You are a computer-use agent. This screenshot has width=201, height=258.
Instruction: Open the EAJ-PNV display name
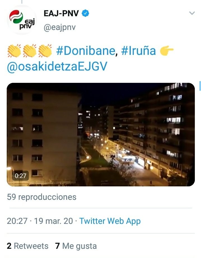click(x=61, y=13)
